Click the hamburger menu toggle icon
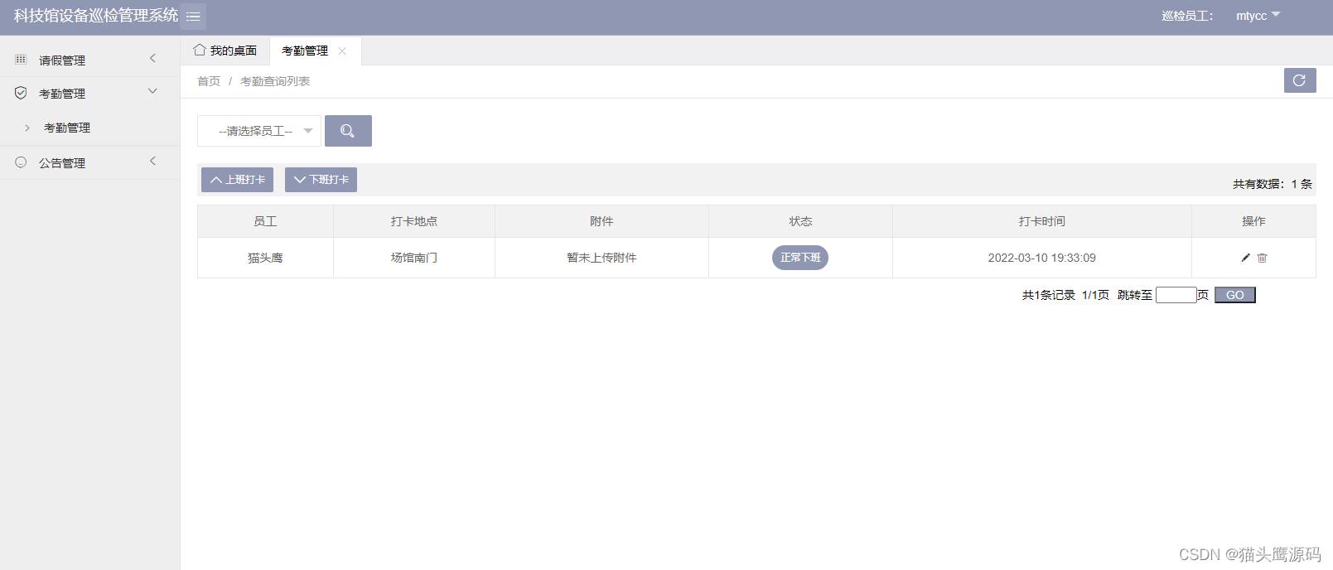Viewport: 1333px width, 570px height. (193, 17)
